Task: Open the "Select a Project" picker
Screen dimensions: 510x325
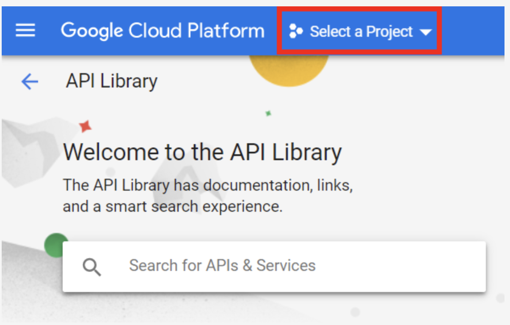Action: [x=361, y=32]
